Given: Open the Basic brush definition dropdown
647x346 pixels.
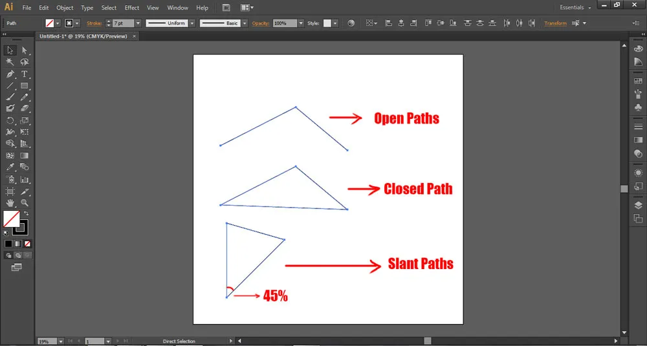Looking at the screenshot, I should pos(245,23).
